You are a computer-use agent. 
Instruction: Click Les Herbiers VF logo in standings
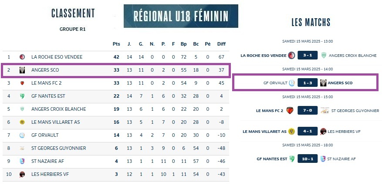pyautogui.click(x=22, y=174)
